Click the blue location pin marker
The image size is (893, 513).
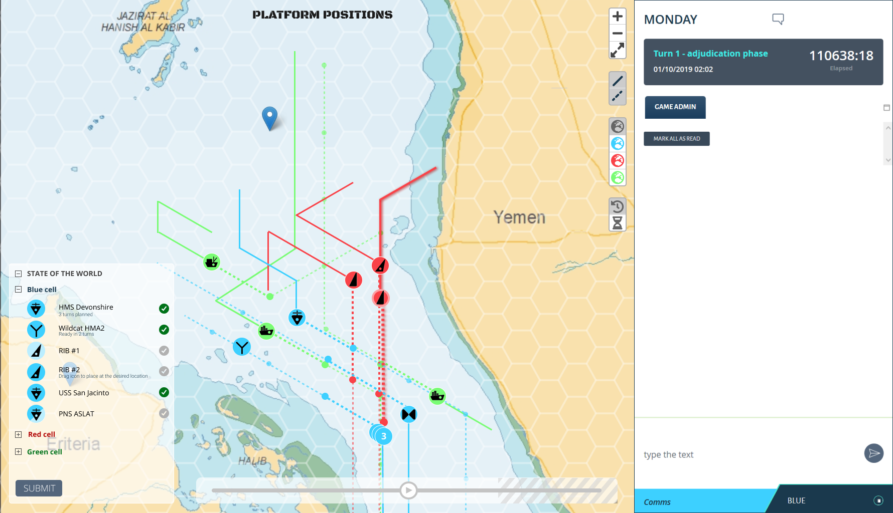click(270, 118)
